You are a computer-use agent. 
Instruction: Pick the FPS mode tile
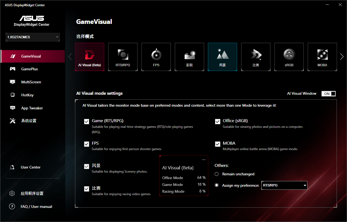click(156, 57)
